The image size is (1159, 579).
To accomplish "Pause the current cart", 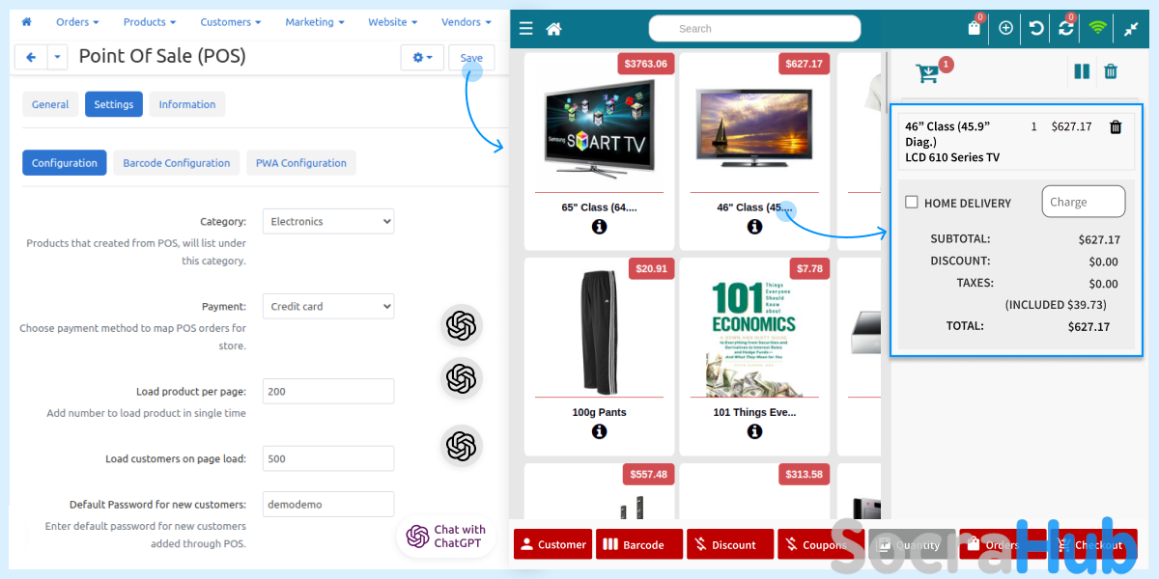I will point(1082,71).
